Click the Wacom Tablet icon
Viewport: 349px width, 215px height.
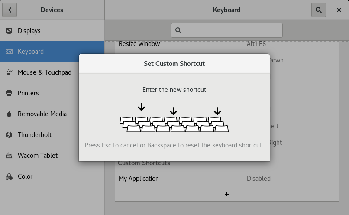click(9, 156)
